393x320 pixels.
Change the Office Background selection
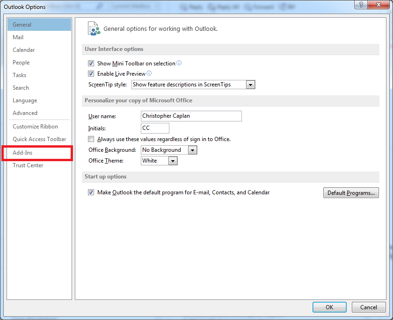pyautogui.click(x=192, y=150)
